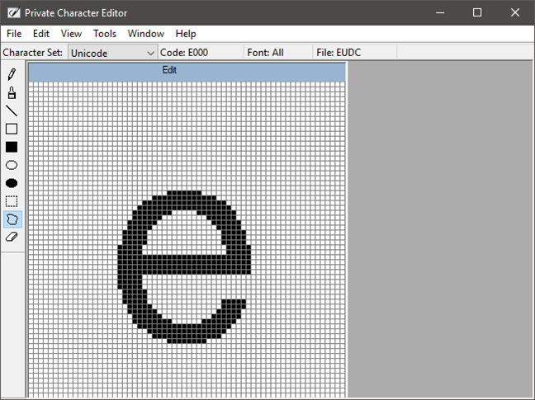Open the File menu
The height and width of the screenshot is (400, 535).
point(14,34)
